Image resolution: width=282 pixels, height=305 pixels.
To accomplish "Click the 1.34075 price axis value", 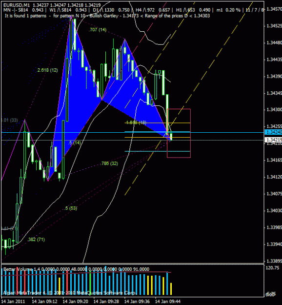I will point(274,194).
